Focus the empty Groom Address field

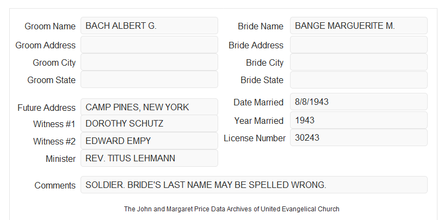click(x=149, y=45)
